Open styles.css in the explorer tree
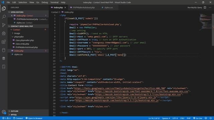The width and height of the screenshot is (214, 120). click(18, 54)
